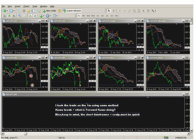
Task: Open the View menu
Action: 10,6
